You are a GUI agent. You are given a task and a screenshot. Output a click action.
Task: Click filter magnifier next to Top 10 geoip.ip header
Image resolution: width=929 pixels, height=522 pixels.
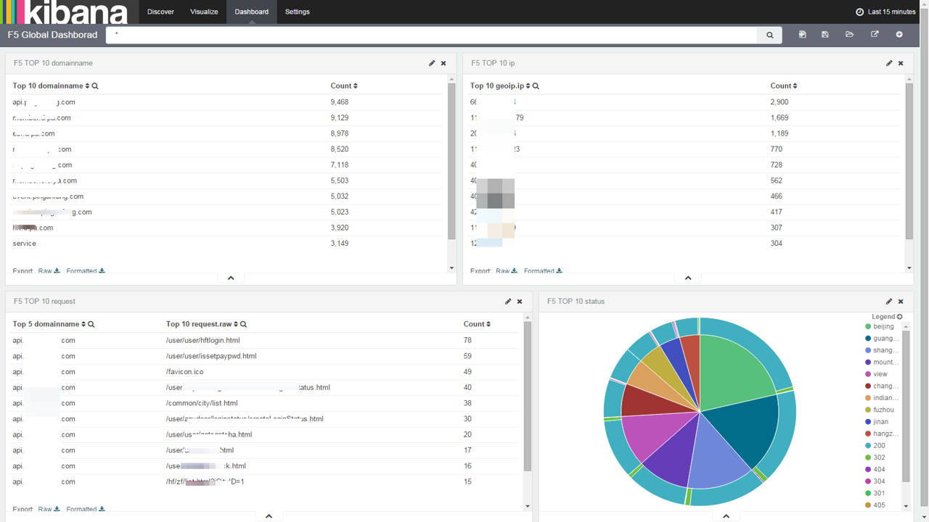pos(536,86)
